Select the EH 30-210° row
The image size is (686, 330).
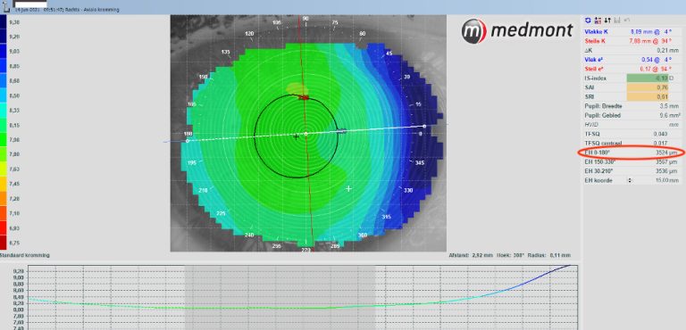click(632, 171)
